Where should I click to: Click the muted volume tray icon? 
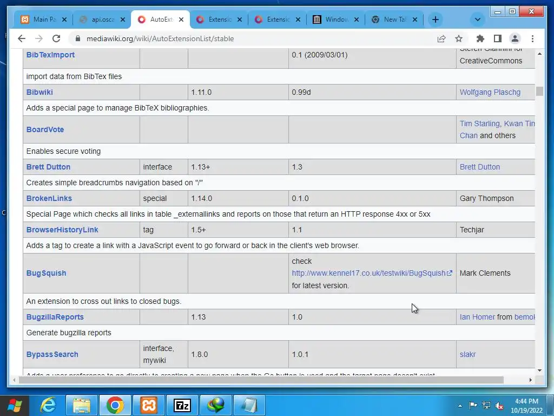pos(499,405)
